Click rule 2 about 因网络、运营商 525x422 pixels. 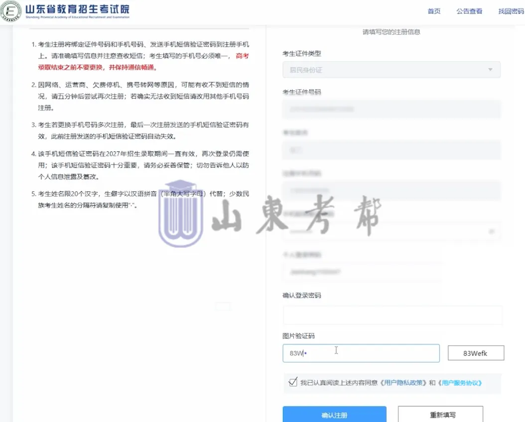coord(140,96)
